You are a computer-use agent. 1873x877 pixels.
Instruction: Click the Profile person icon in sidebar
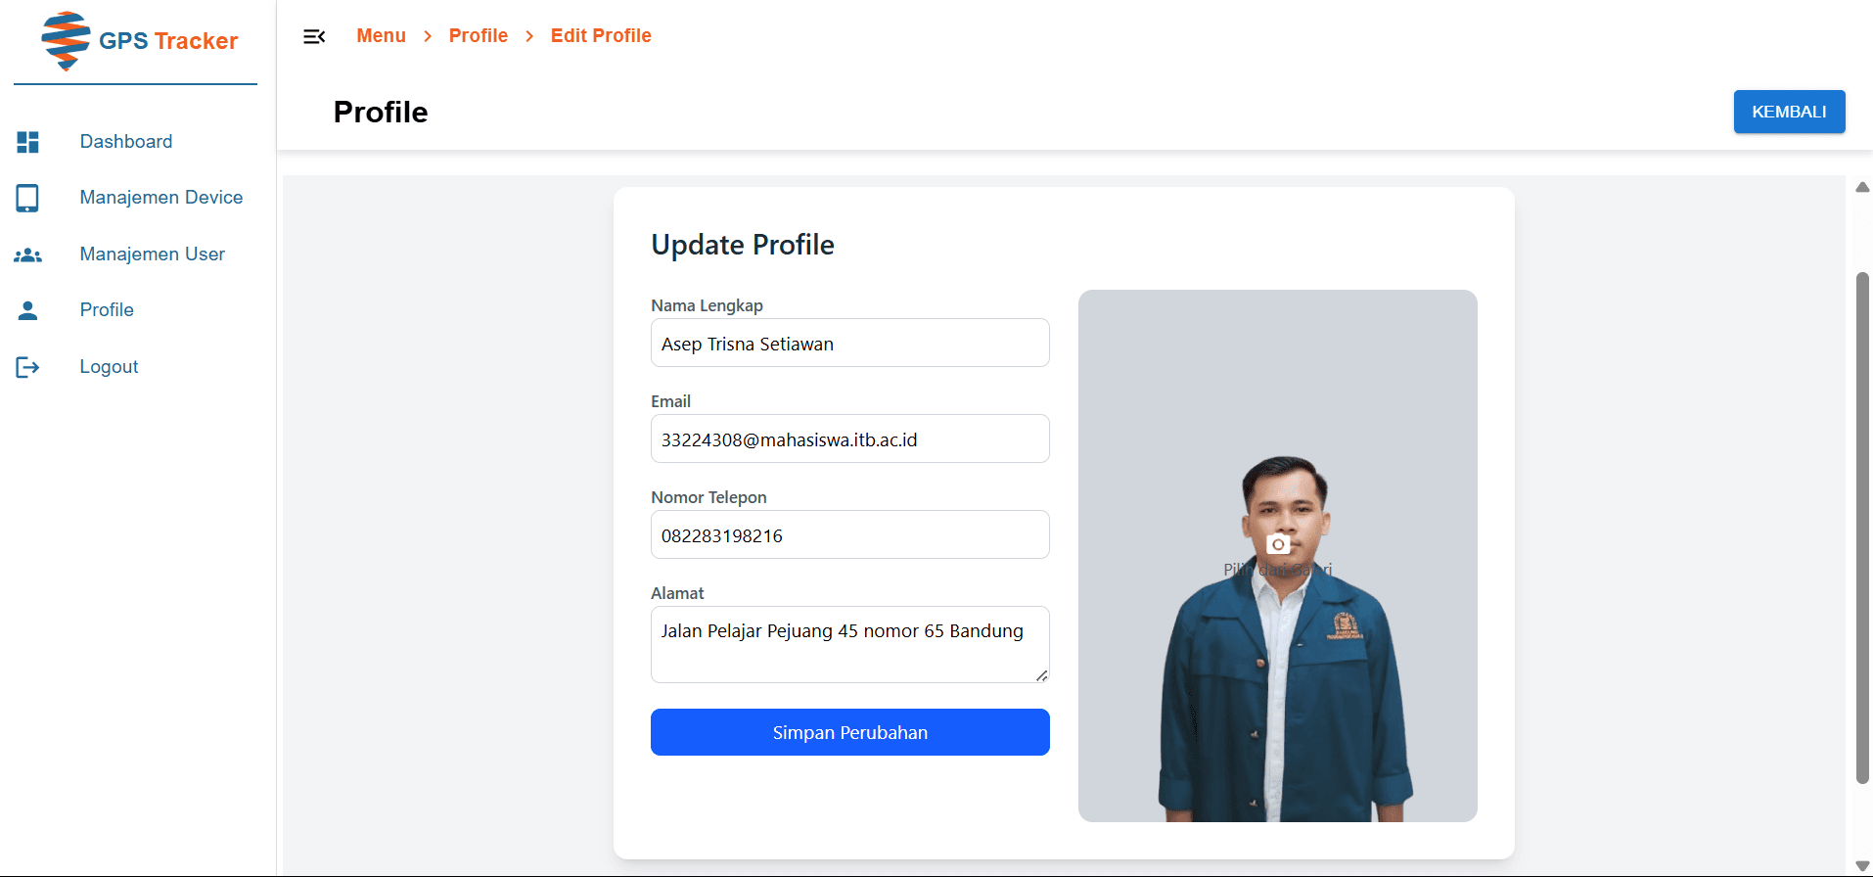27,310
